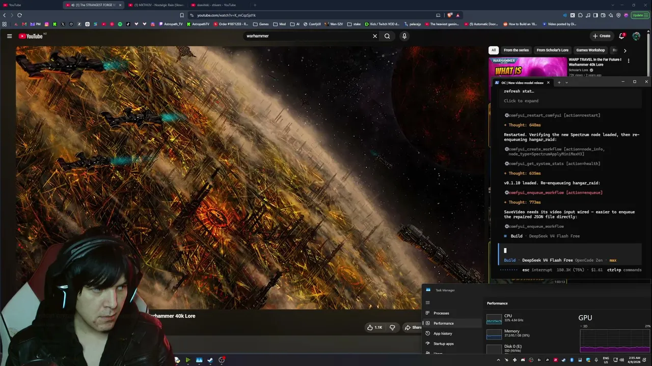Image resolution: width=652 pixels, height=366 pixels.
Task: Open the Brave Shields lion icon
Action: (450, 15)
